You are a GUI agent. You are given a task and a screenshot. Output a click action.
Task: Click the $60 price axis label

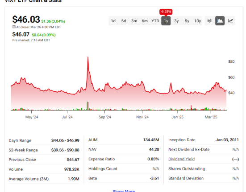(231, 78)
